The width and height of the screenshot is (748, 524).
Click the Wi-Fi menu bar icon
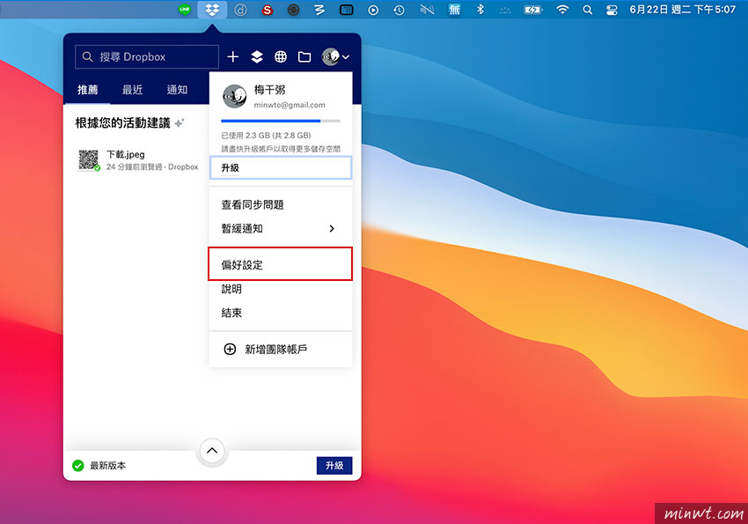point(563,10)
